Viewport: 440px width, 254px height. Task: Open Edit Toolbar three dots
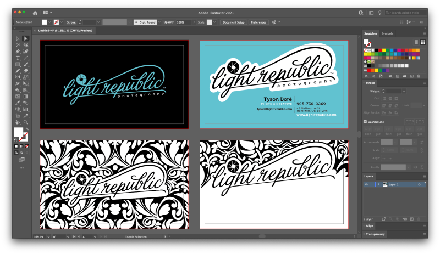pos(21,168)
